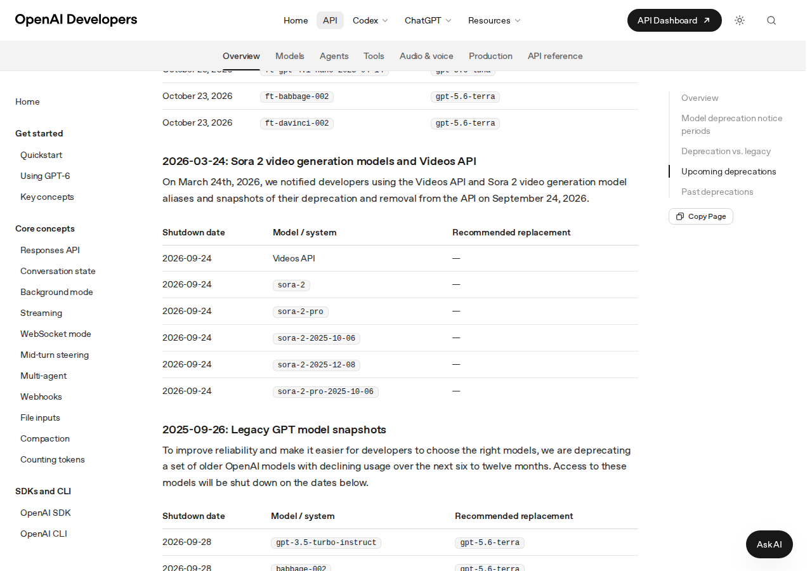The height and width of the screenshot is (571, 812).
Task: Open Compaction sidebar page
Action: pos(45,438)
